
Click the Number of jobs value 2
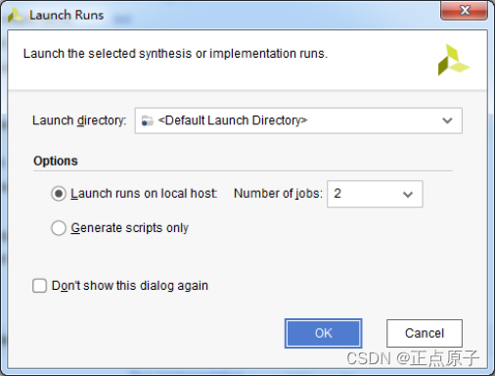(337, 194)
